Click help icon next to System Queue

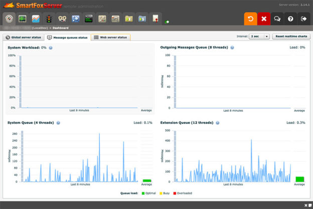point(58,123)
